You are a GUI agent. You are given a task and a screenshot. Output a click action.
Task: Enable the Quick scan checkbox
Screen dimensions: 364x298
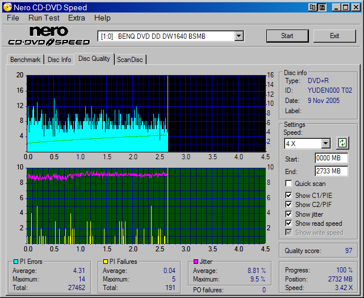tap(288, 183)
